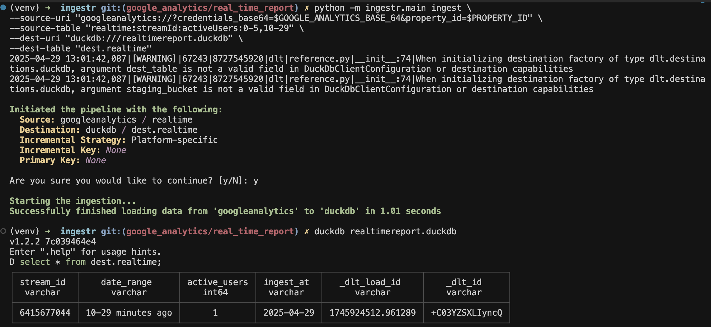The width and height of the screenshot is (711, 327).
Task: Click the 'Incremental Key: None' line
Action: point(73,150)
